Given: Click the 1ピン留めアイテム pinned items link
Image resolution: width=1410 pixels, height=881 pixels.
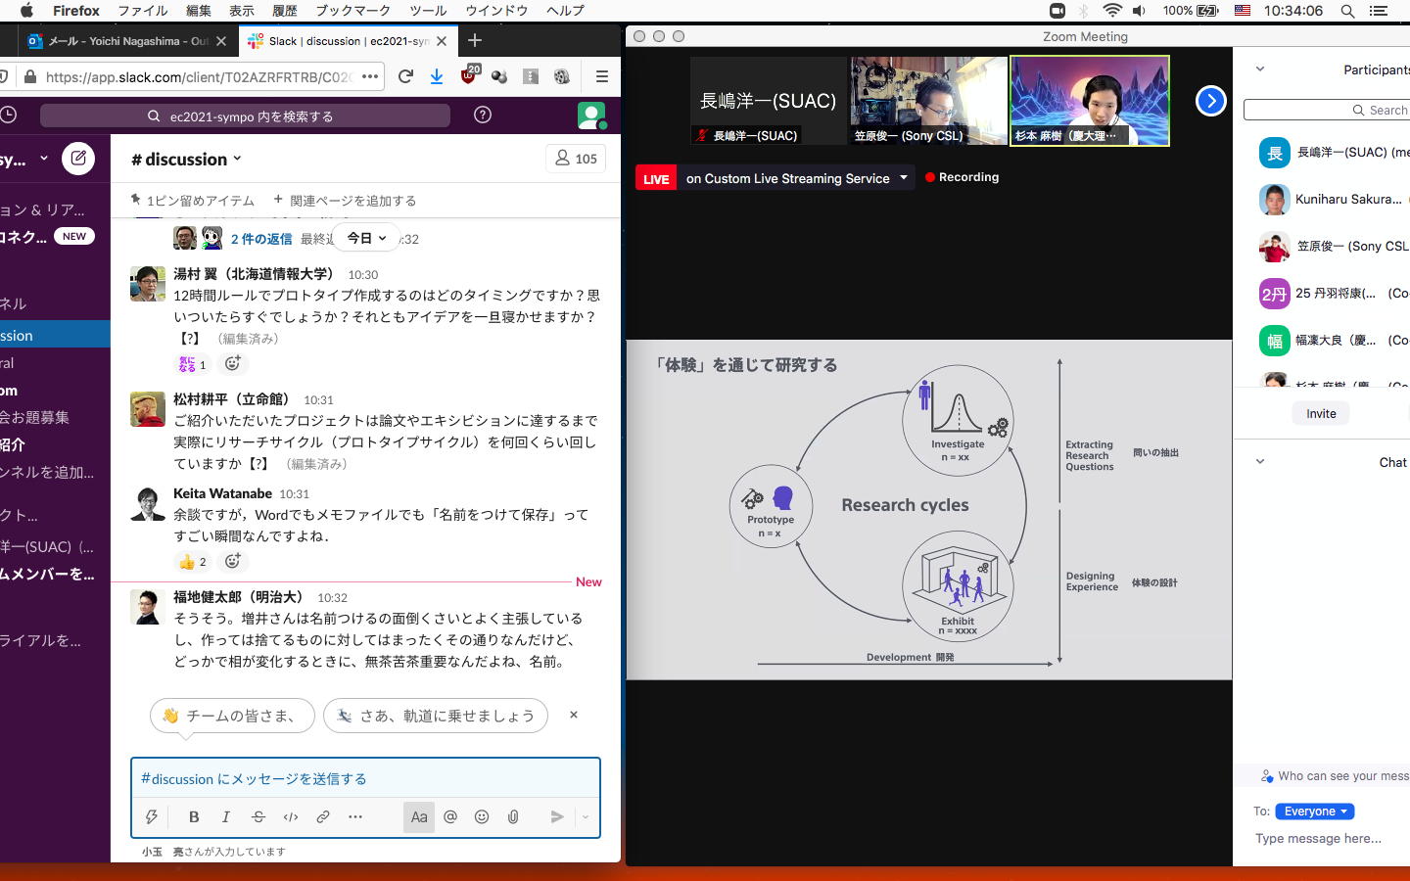Looking at the screenshot, I should [x=193, y=200].
